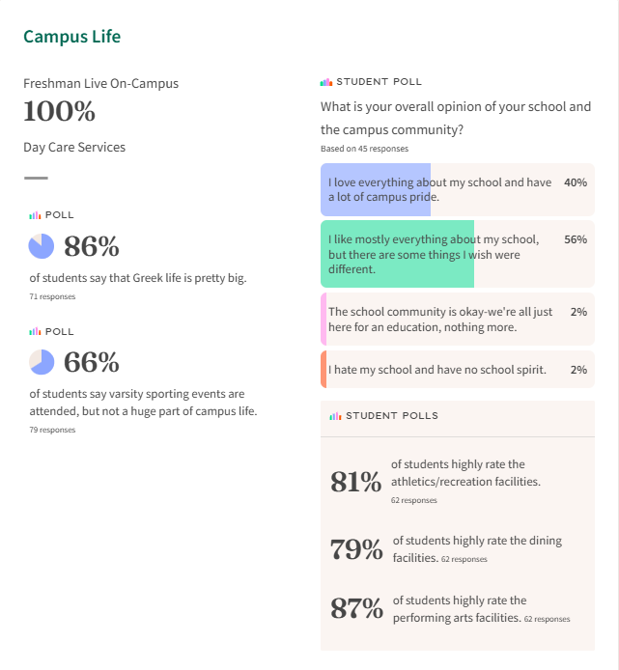Click 'Based on 45 responses' text
This screenshot has width=619, height=670.
click(364, 149)
